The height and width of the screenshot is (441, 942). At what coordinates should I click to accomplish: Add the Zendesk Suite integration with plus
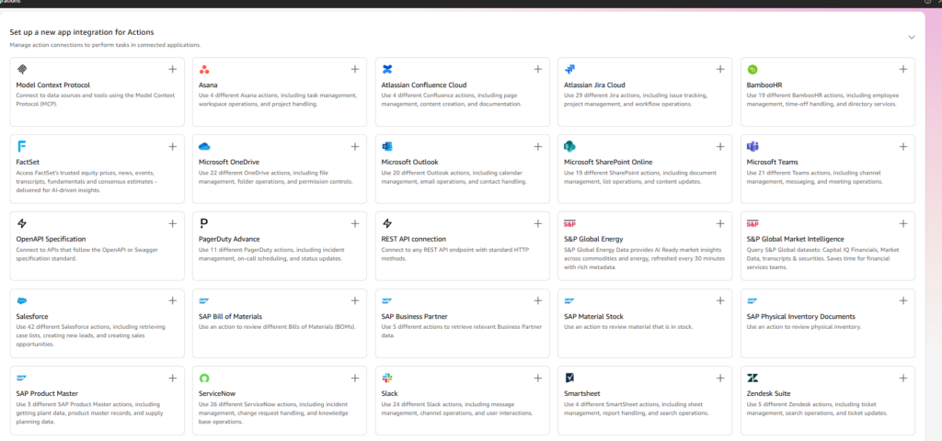(902, 378)
